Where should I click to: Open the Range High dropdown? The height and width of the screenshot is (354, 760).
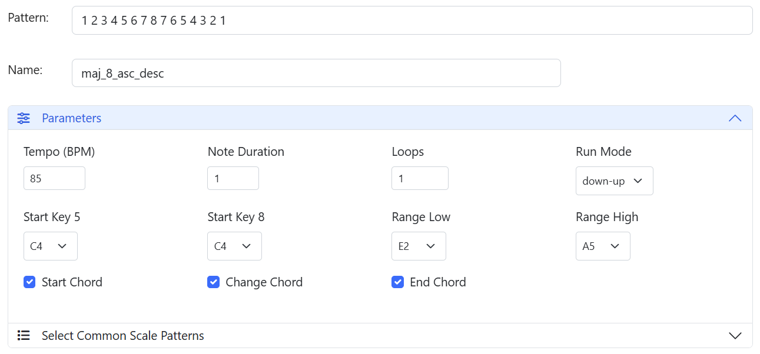pos(602,246)
